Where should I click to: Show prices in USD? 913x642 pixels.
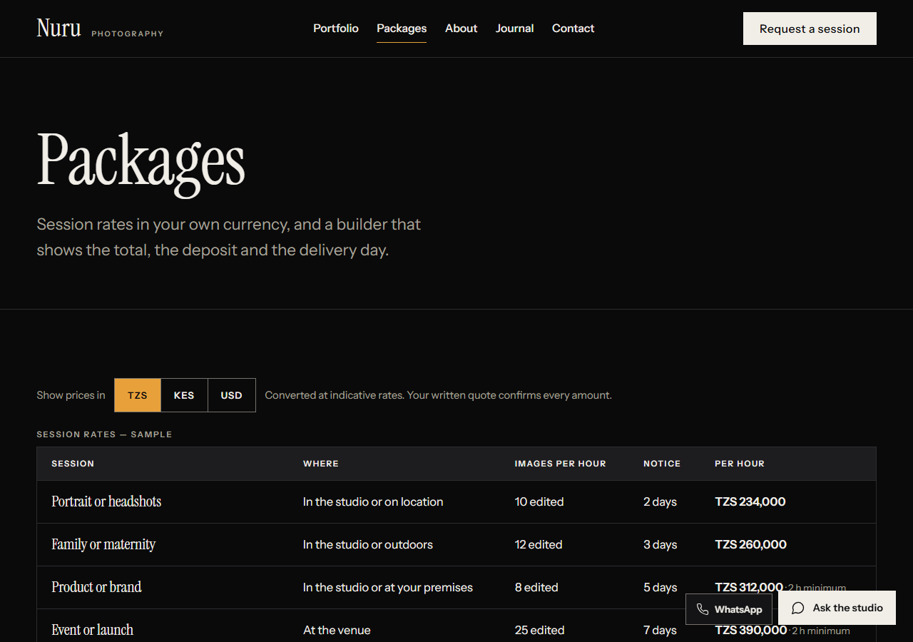coord(232,395)
